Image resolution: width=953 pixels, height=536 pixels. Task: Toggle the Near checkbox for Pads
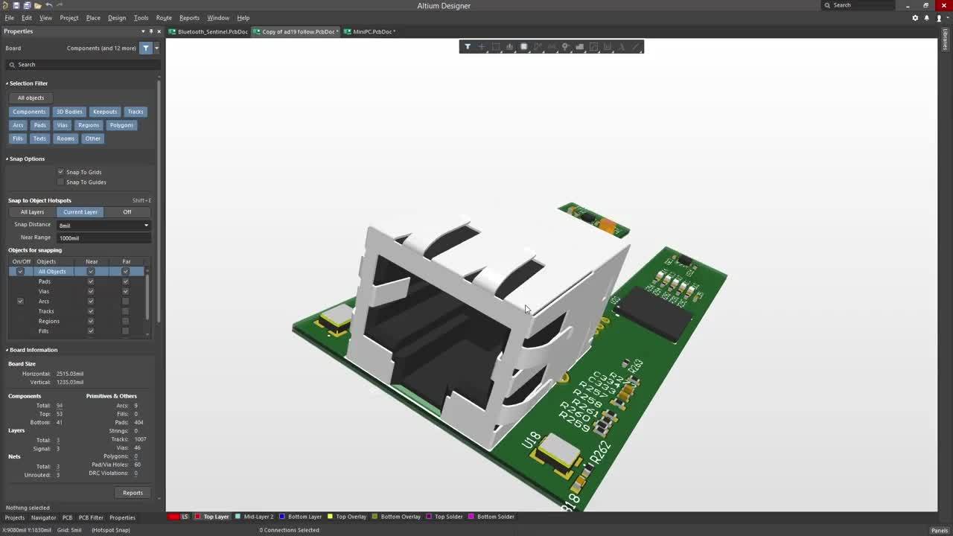pyautogui.click(x=91, y=281)
